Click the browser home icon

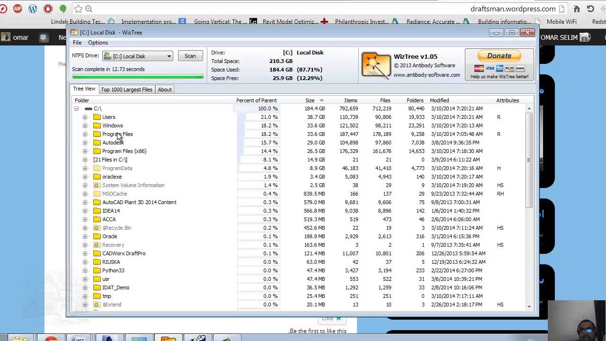577,9
